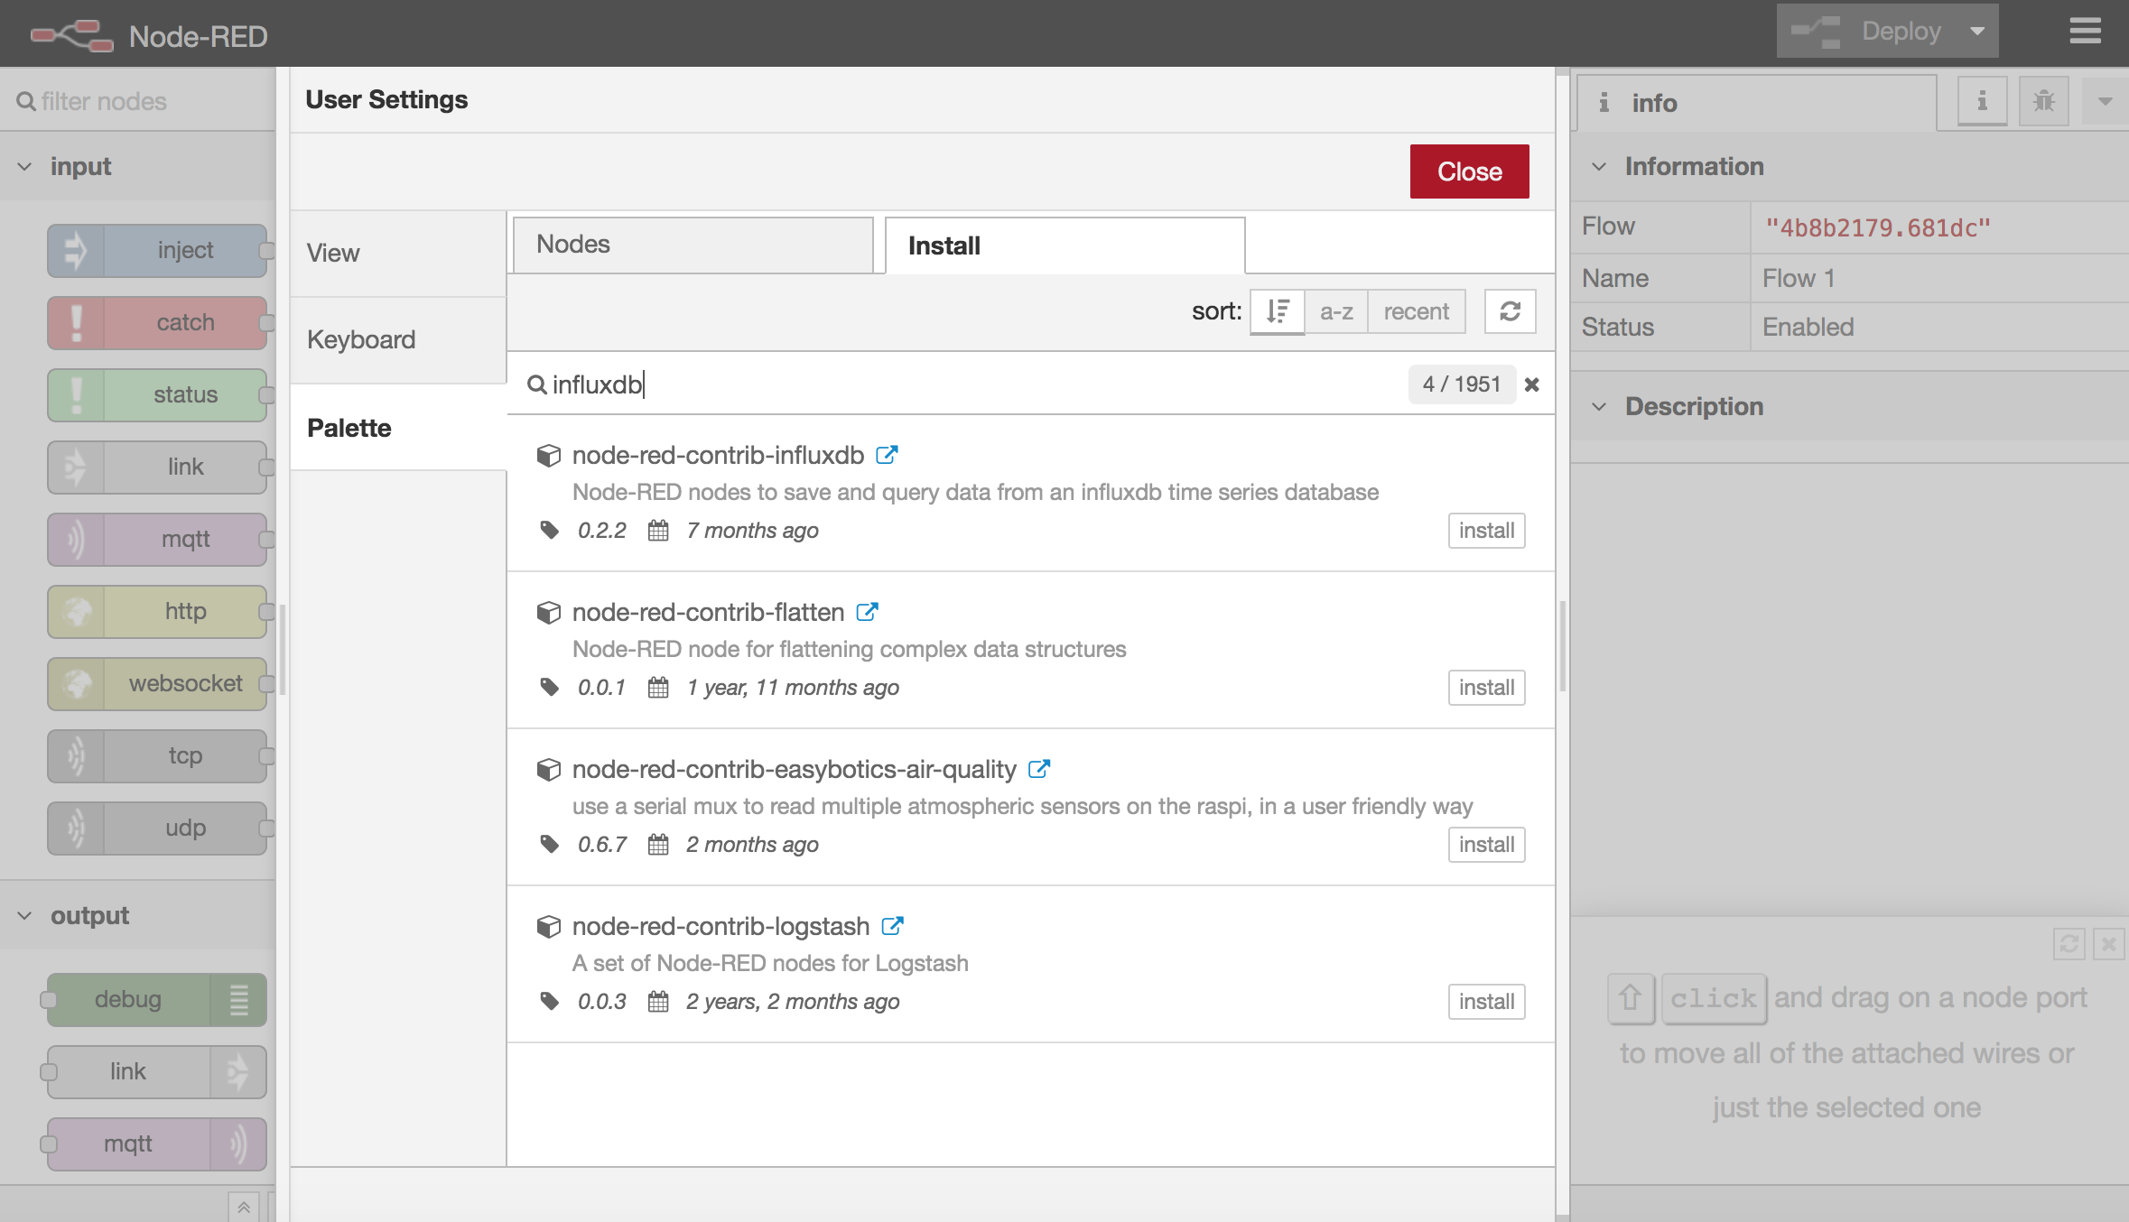Viewport: 2129px width, 1222px height.
Task: Open the hamburger main menu
Action: click(2085, 32)
